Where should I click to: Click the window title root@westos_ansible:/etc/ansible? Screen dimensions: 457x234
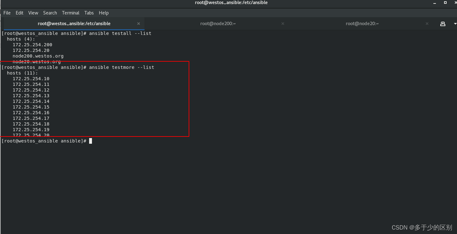click(231, 3)
